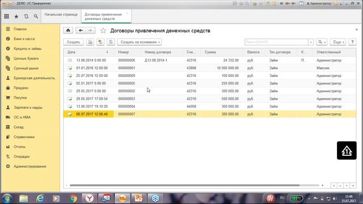Open Продажи section
This screenshot has height=204, width=363.
21,88
